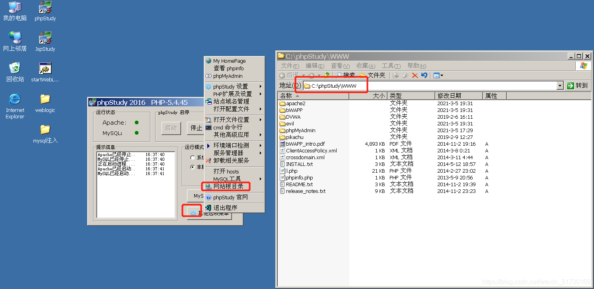Screen dimensions: 594x289
Task: Select the 非服务模式 radio button in phpStudy
Action: 193,167
